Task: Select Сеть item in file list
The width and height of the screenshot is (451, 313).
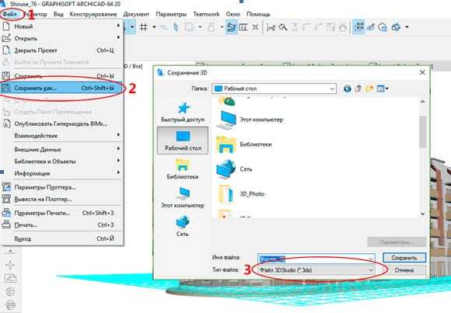Action: click(x=234, y=169)
